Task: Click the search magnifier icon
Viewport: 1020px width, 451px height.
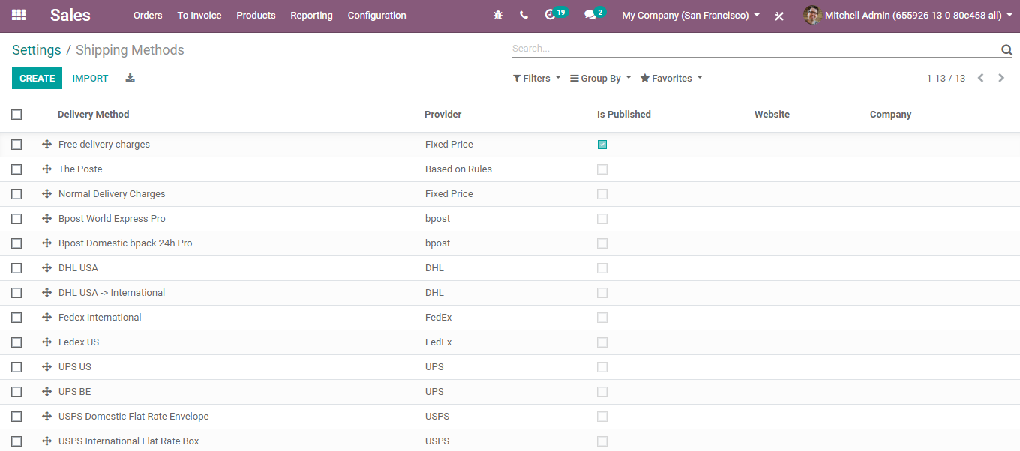Action: coord(1006,49)
